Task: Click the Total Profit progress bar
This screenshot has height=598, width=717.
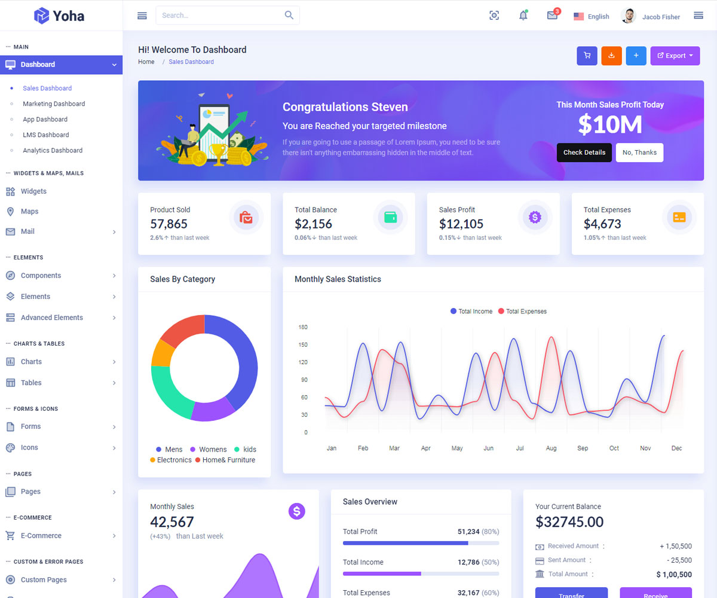Action: pyautogui.click(x=421, y=543)
